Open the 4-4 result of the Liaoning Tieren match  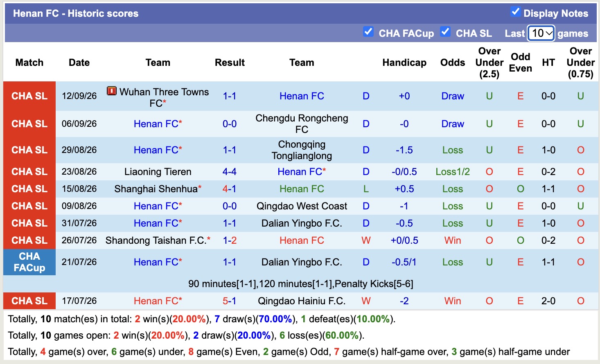pyautogui.click(x=230, y=172)
